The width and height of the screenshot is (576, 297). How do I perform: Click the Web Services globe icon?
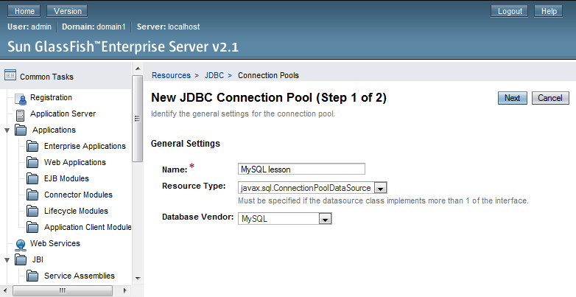click(x=21, y=245)
